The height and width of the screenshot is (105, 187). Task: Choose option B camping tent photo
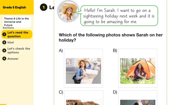pos(138,71)
